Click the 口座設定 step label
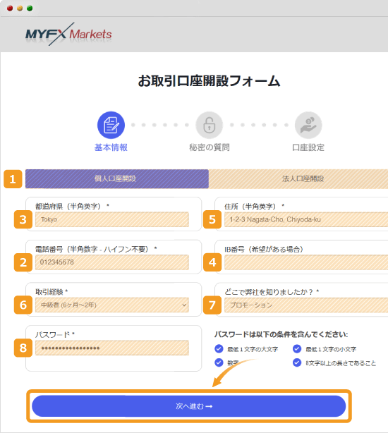 [308, 147]
